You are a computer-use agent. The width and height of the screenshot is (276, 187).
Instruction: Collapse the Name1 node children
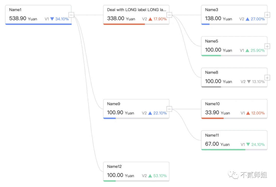(x=71, y=15)
